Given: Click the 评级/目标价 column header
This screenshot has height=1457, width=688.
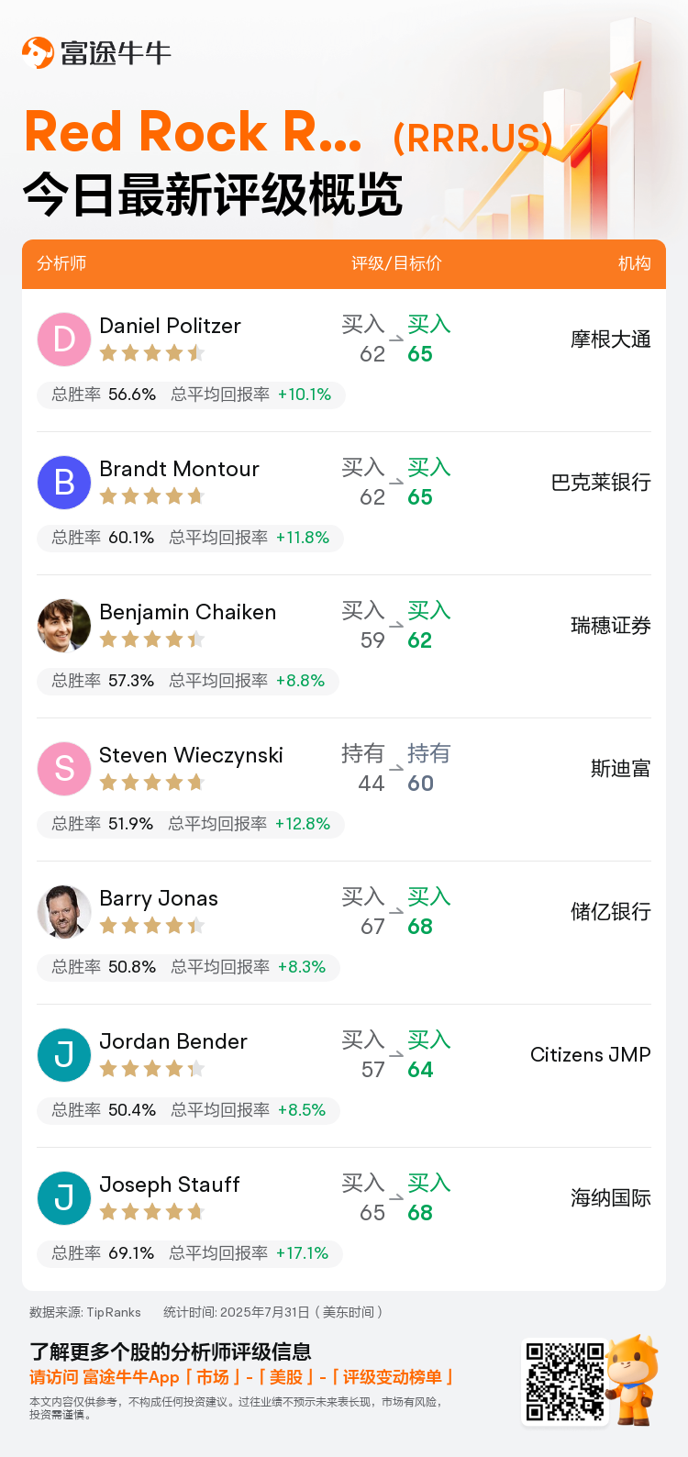Looking at the screenshot, I should click(396, 264).
